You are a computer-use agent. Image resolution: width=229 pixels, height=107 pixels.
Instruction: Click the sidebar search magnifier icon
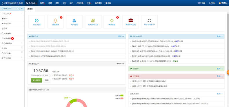[x=19, y=9]
